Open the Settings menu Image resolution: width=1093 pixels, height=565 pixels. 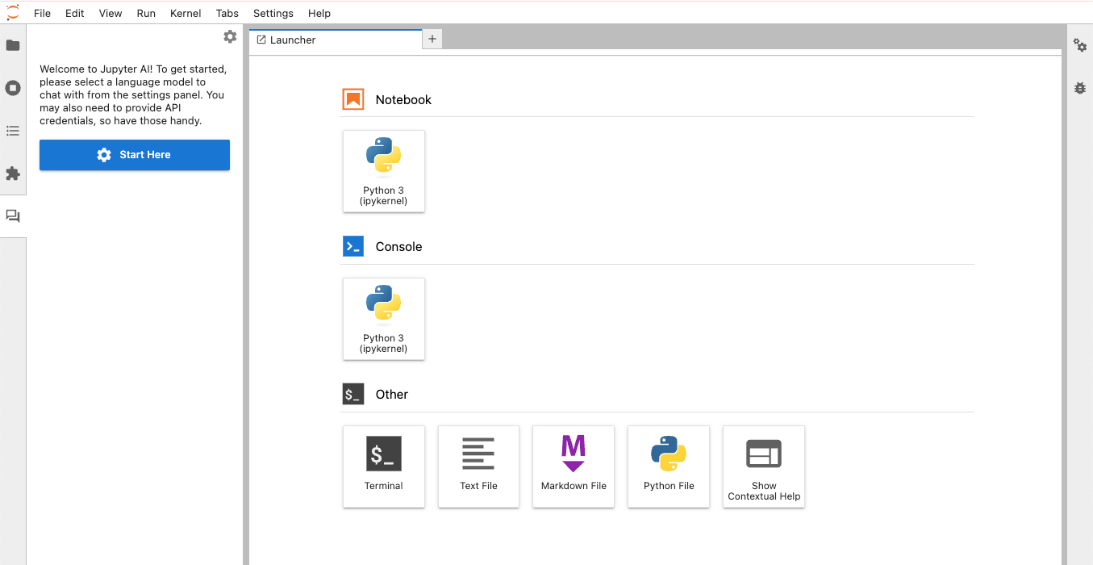coord(273,13)
